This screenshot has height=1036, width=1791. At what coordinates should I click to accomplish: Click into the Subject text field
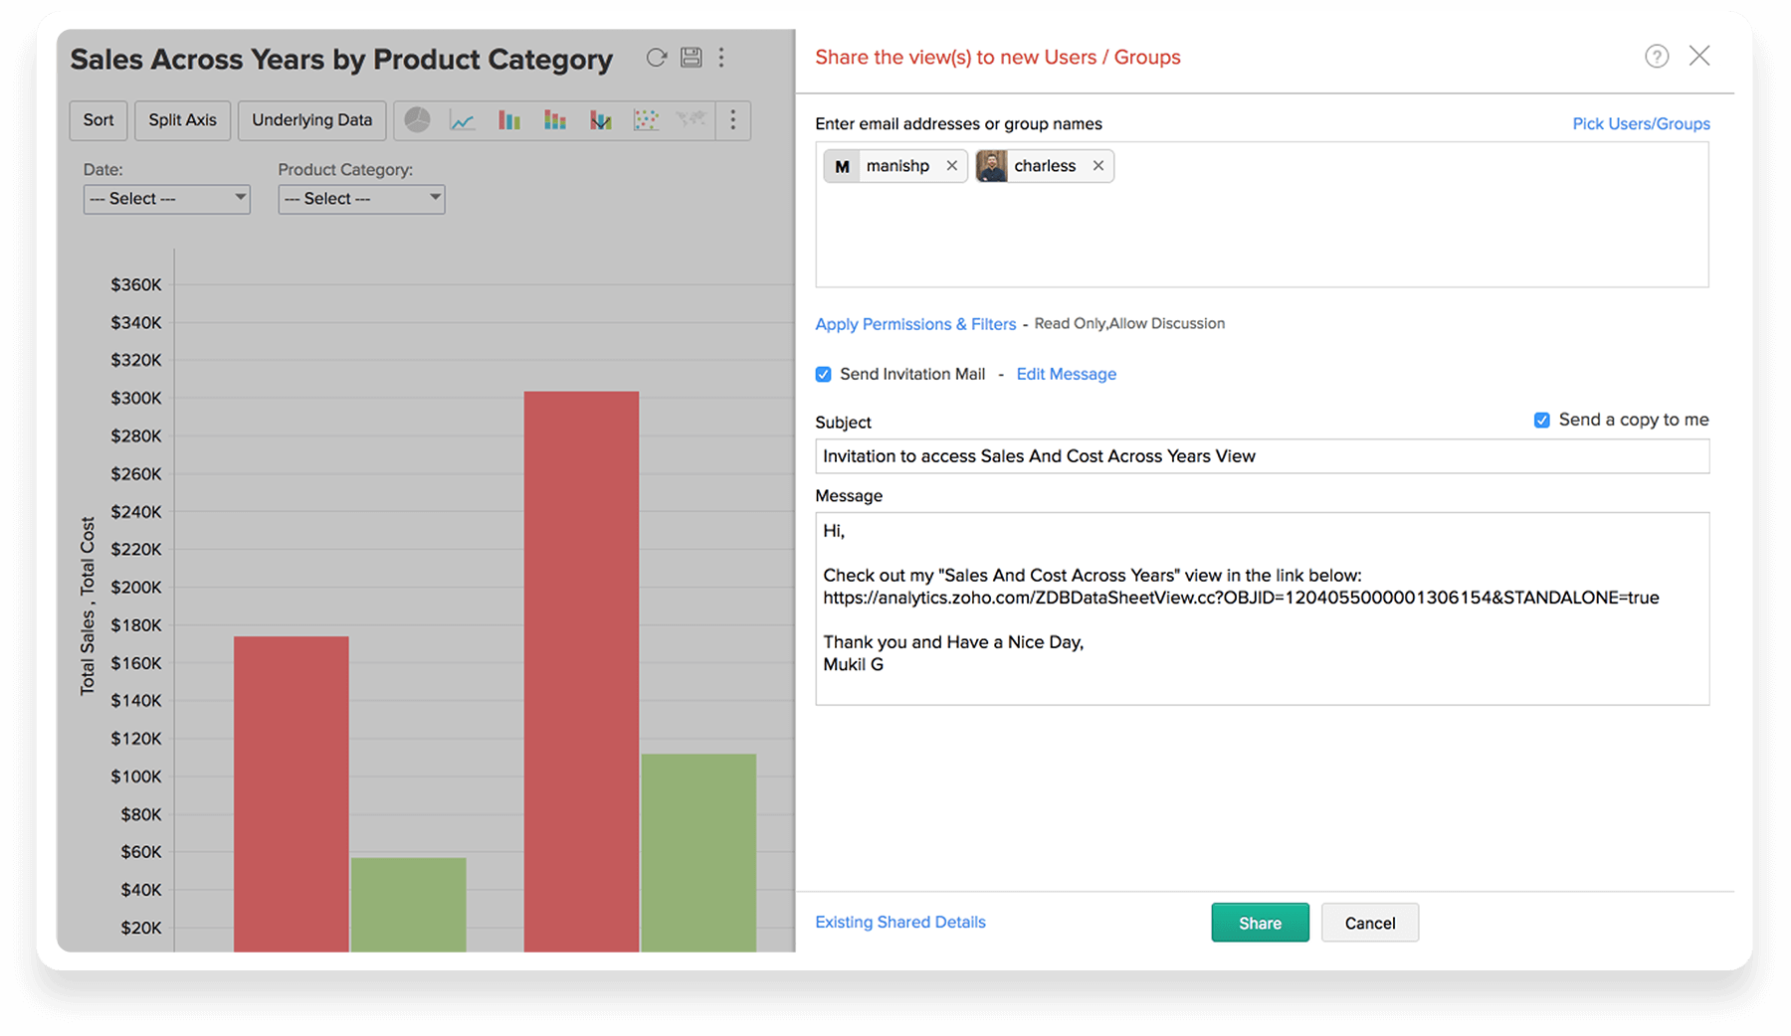(1261, 456)
